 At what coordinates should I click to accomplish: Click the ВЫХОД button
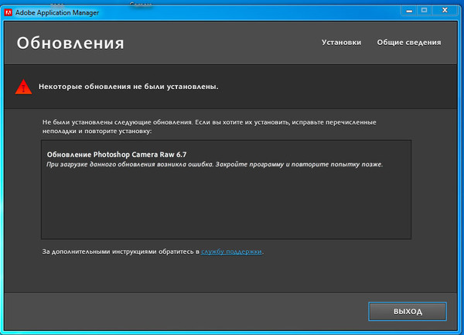pos(408,311)
